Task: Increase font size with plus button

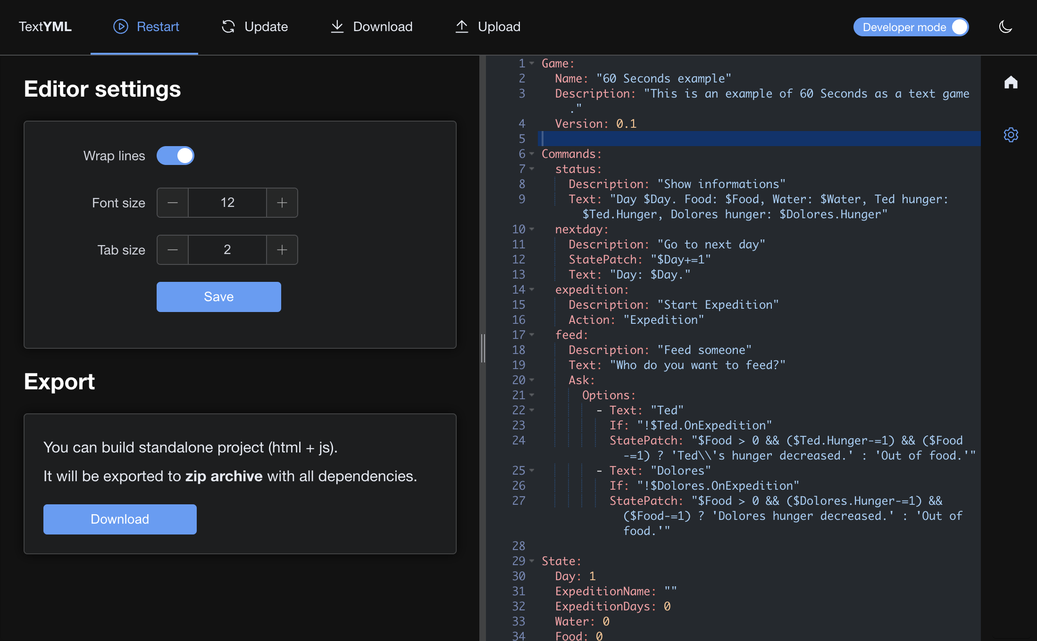Action: (282, 203)
